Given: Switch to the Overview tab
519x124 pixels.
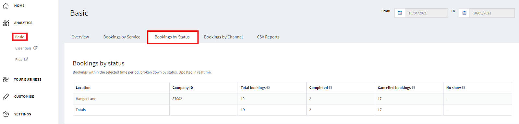Looking at the screenshot, I should pos(80,37).
